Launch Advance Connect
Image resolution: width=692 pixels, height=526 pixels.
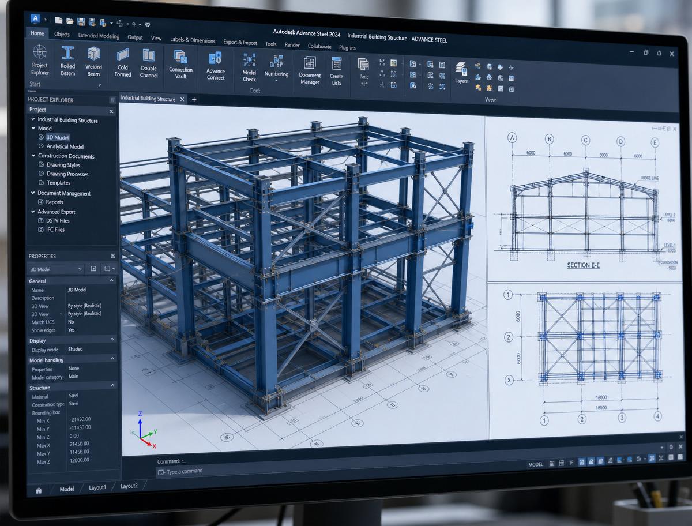pyautogui.click(x=216, y=66)
